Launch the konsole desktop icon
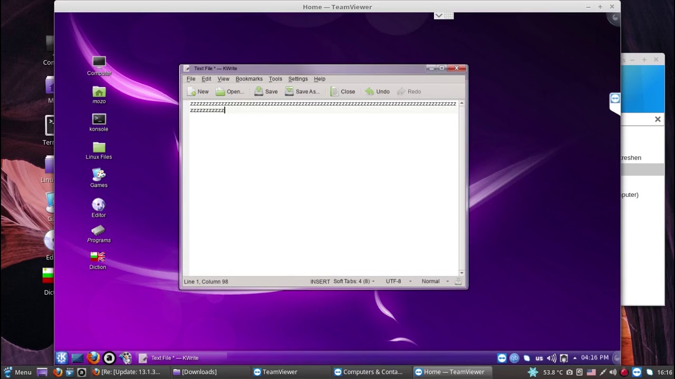 [99, 123]
